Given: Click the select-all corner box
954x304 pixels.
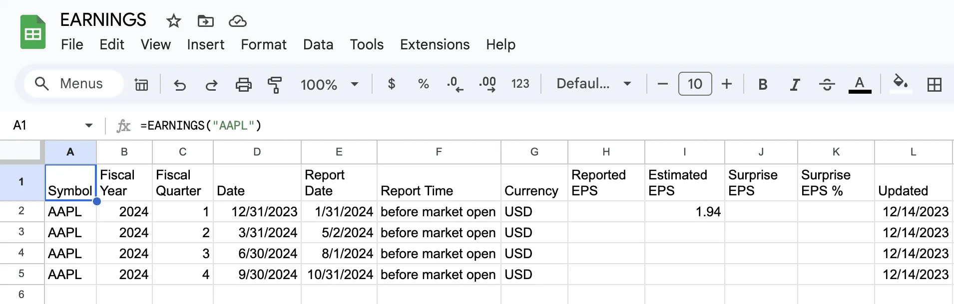Looking at the screenshot, I should (21, 152).
